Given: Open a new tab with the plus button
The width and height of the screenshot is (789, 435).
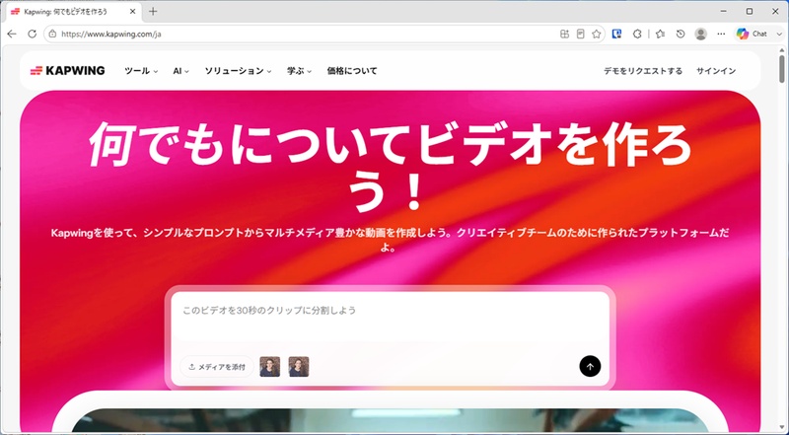Looking at the screenshot, I should [x=153, y=11].
